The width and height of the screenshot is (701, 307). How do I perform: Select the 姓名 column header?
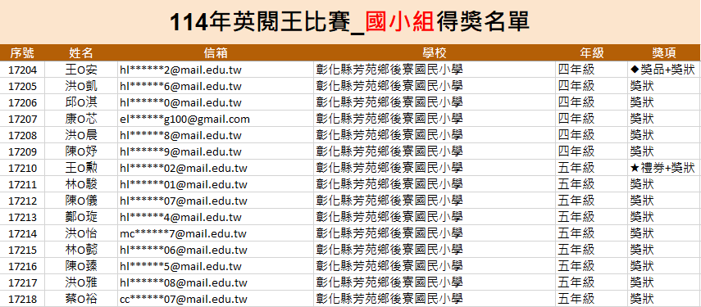[x=81, y=53]
